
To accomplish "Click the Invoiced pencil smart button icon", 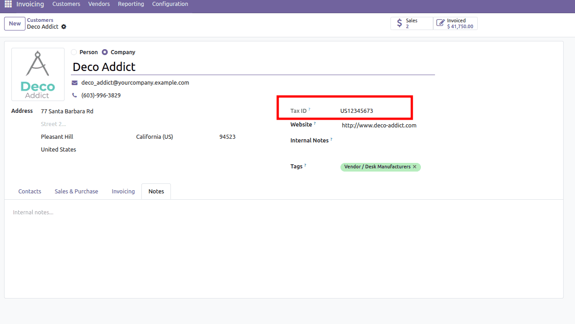I will point(440,22).
